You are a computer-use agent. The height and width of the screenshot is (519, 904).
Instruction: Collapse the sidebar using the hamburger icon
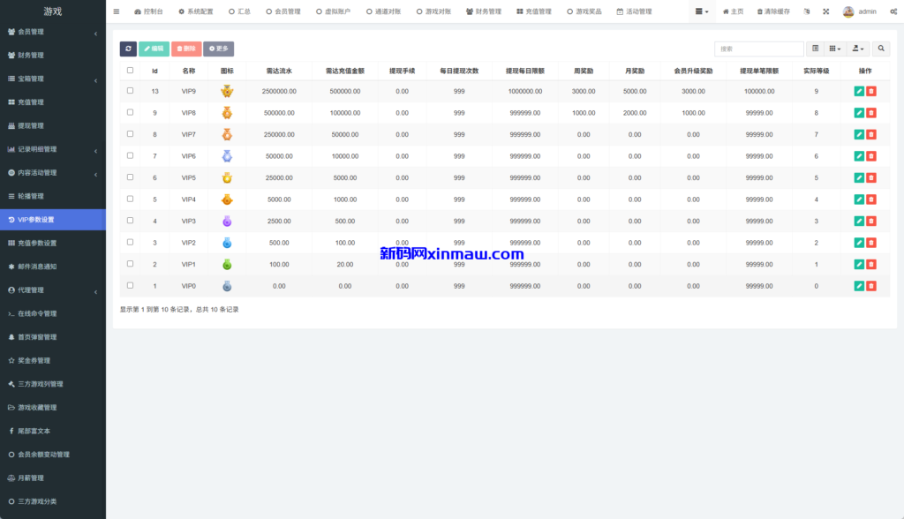(116, 11)
